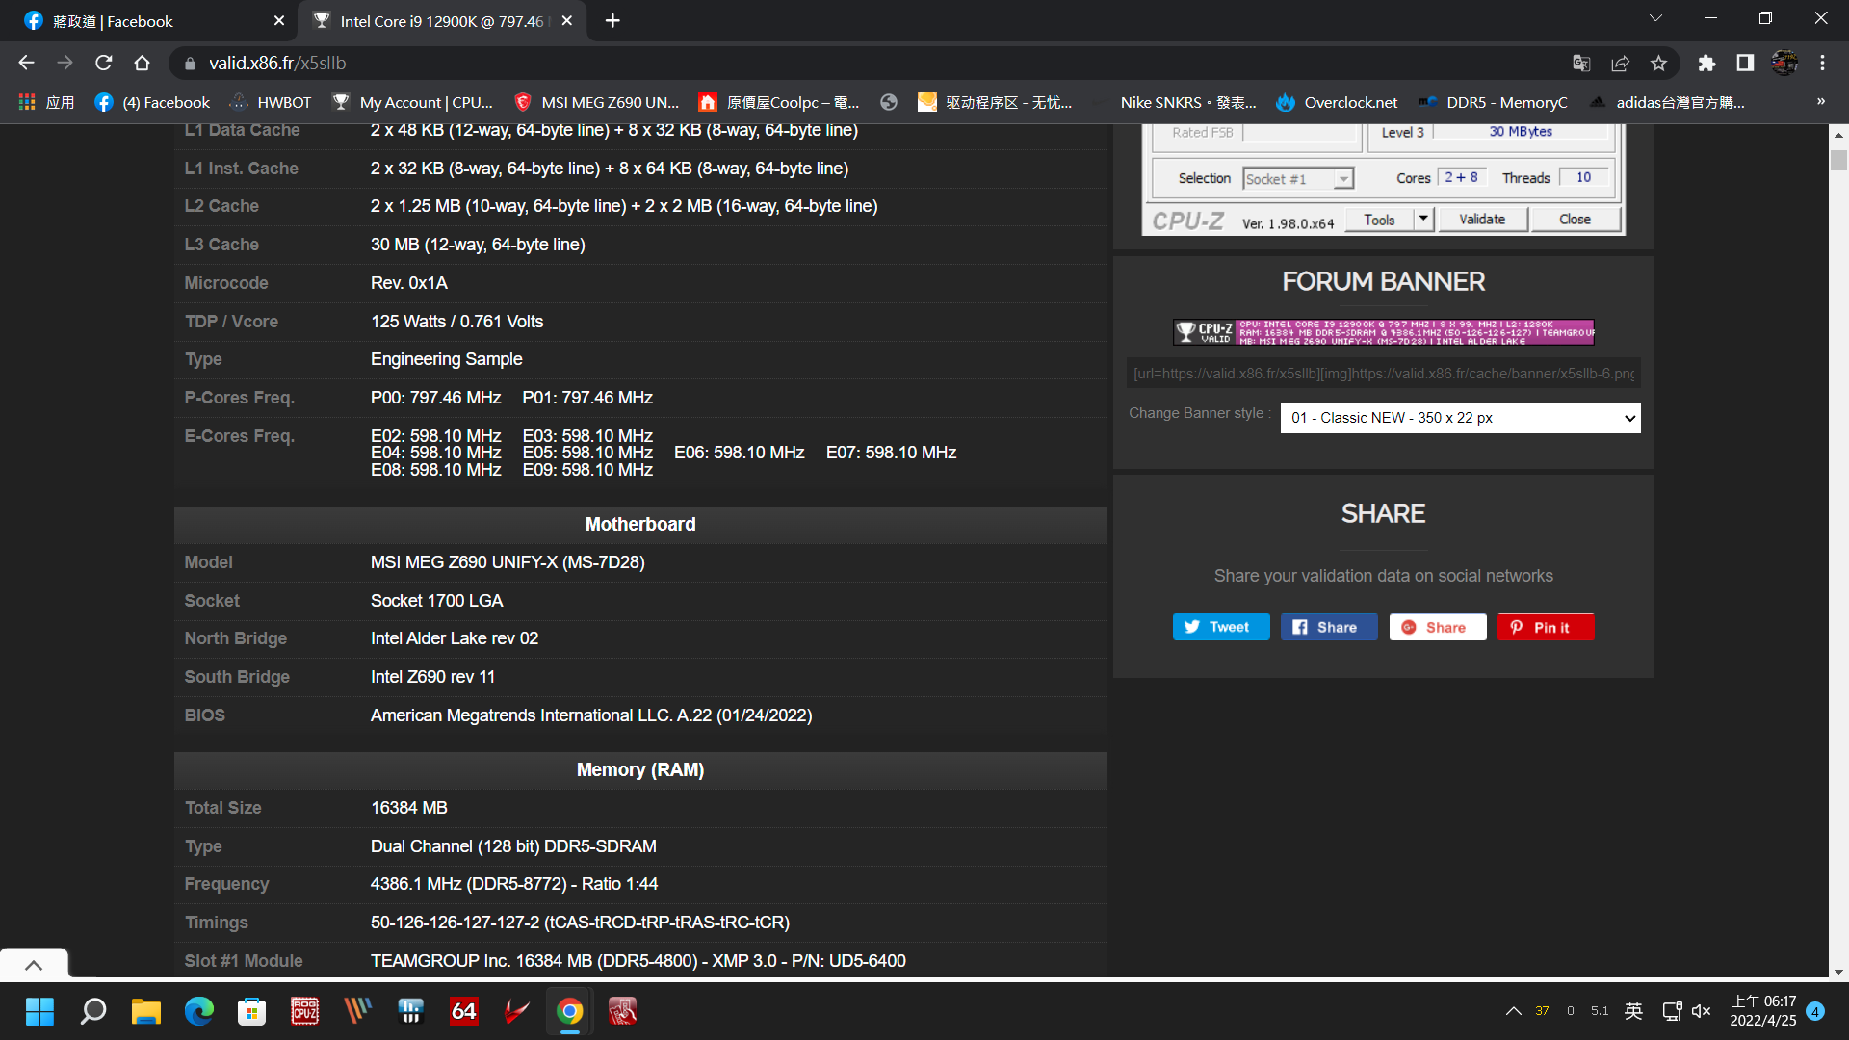Screen dimensions: 1849x1040
Task: Open ROG CPU-Z from the taskbar
Action: [x=305, y=1011]
